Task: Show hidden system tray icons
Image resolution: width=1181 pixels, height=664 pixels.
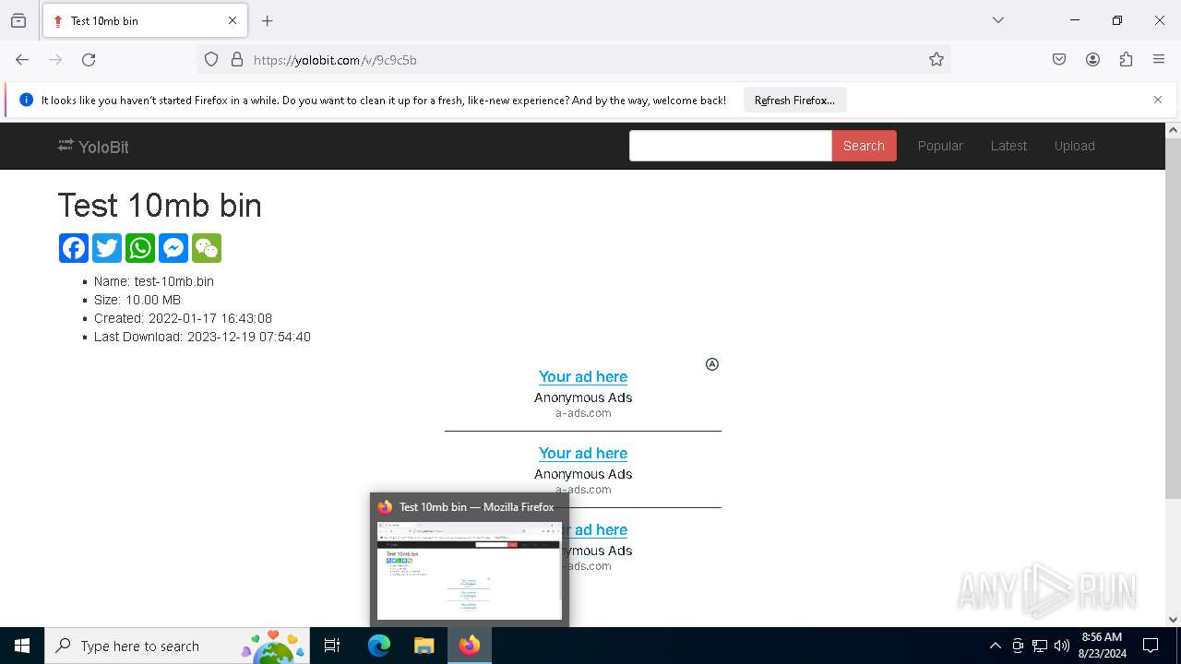Action: pos(995,646)
